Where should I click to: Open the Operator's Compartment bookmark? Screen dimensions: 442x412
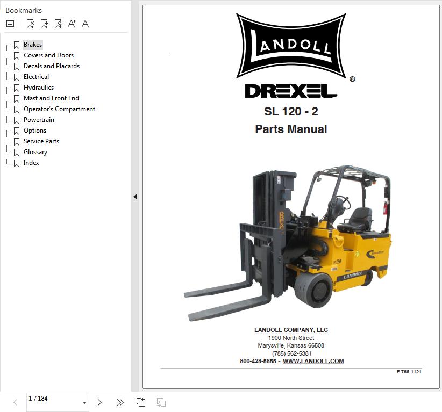click(x=59, y=109)
